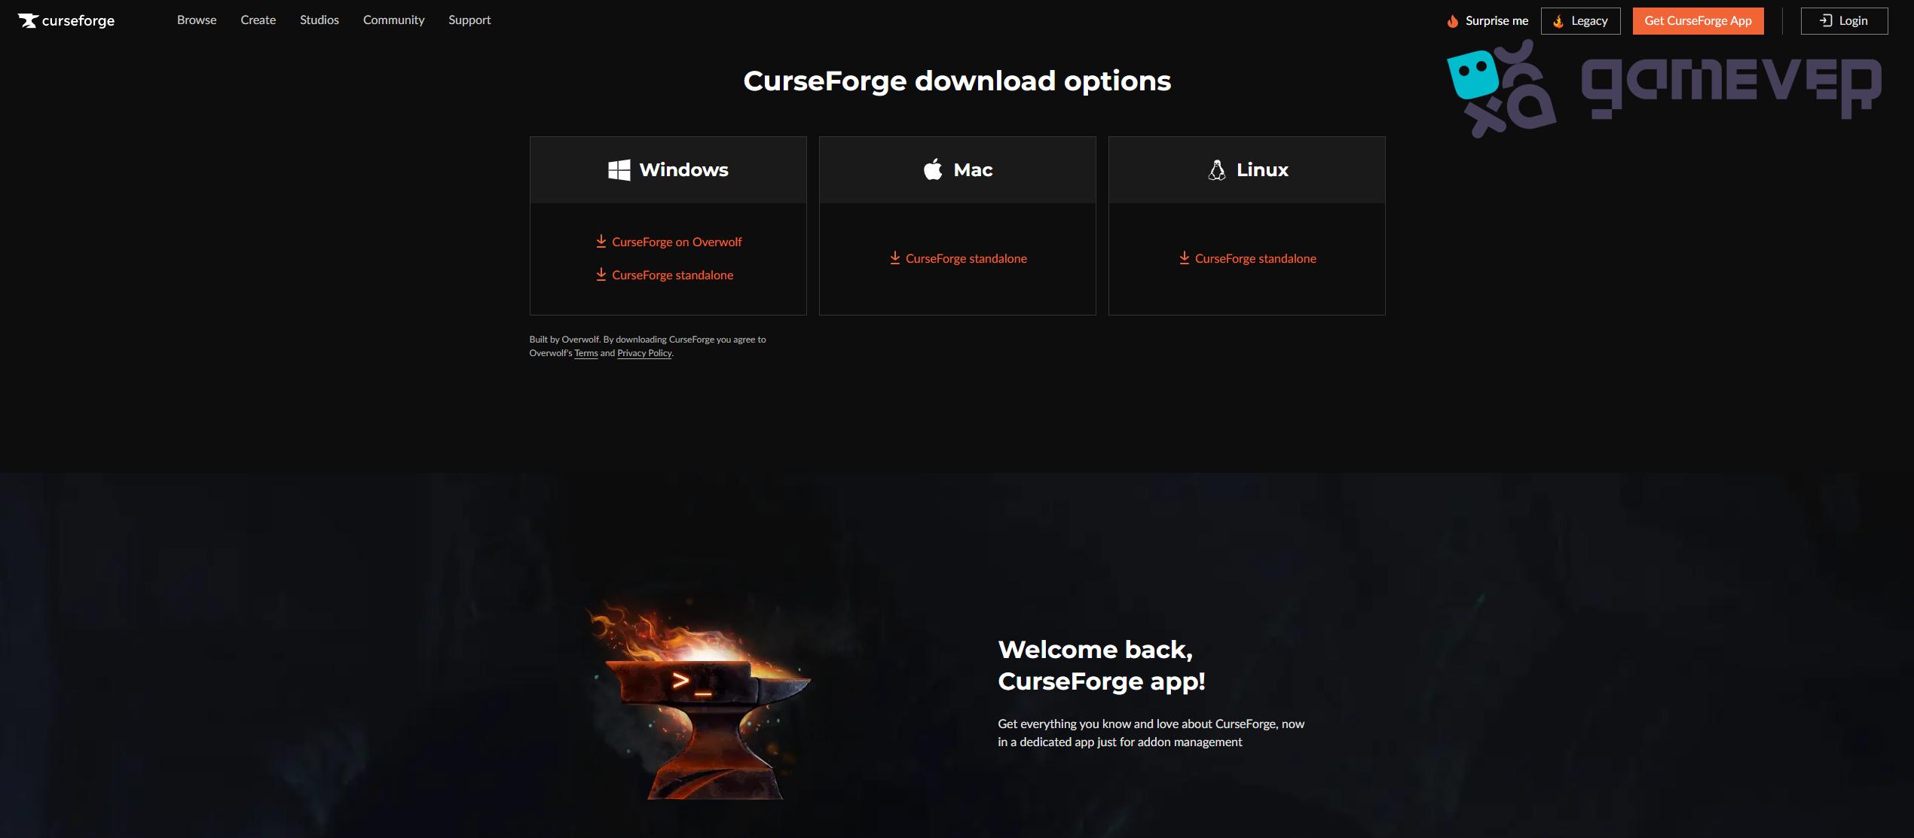Click the login arrow icon
This screenshot has height=838, width=1914.
pos(1826,20)
